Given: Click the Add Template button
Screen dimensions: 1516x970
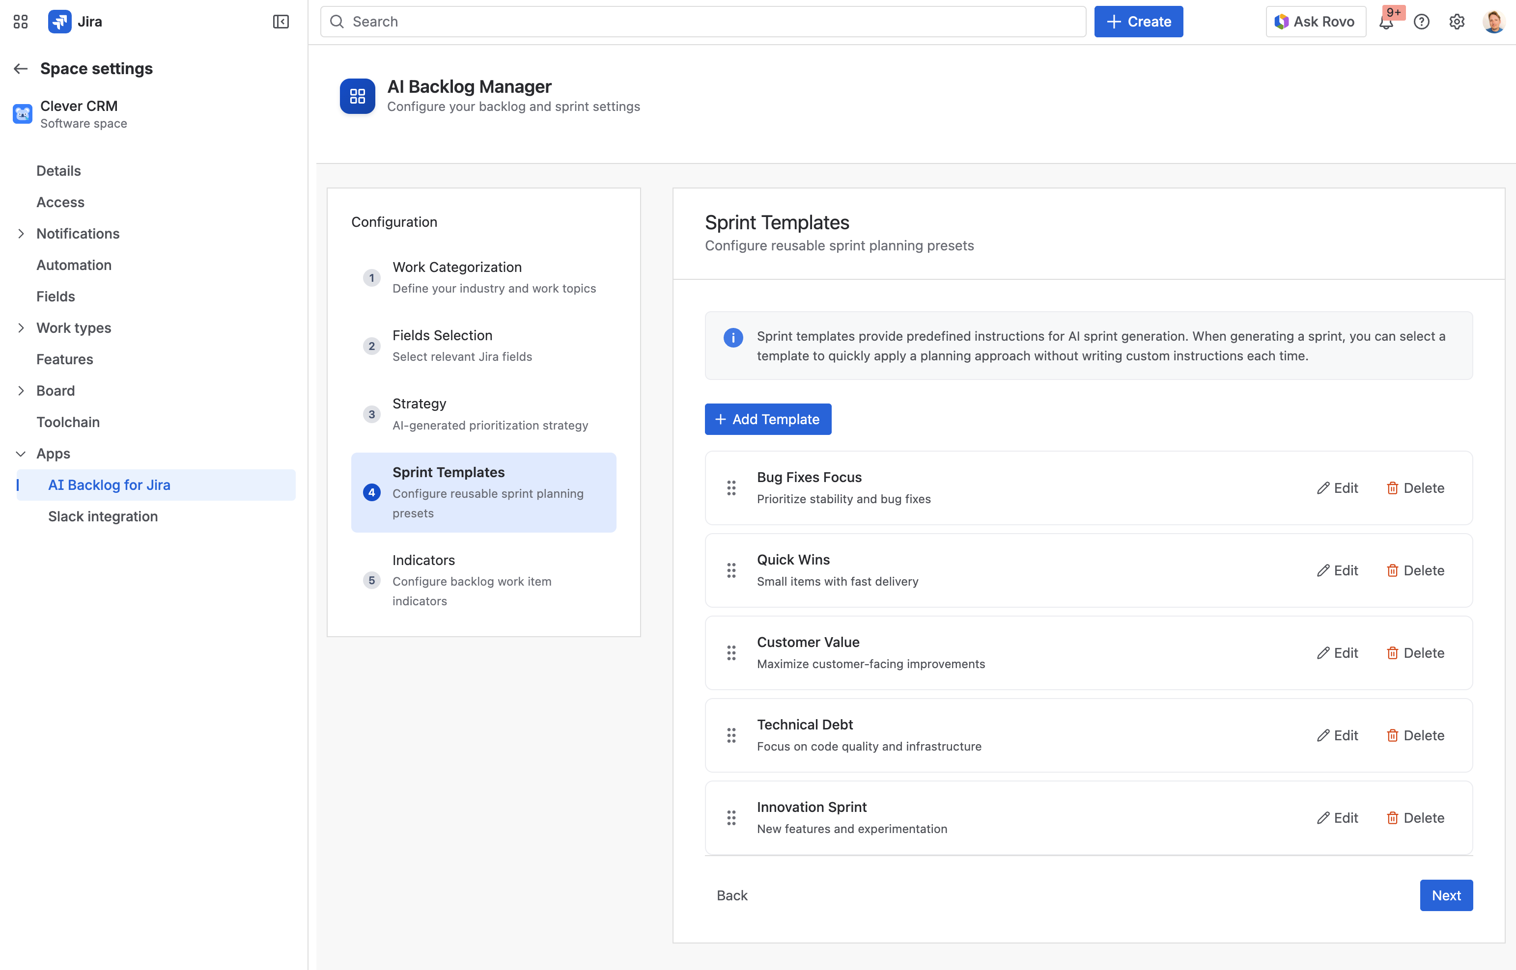Looking at the screenshot, I should 767,419.
